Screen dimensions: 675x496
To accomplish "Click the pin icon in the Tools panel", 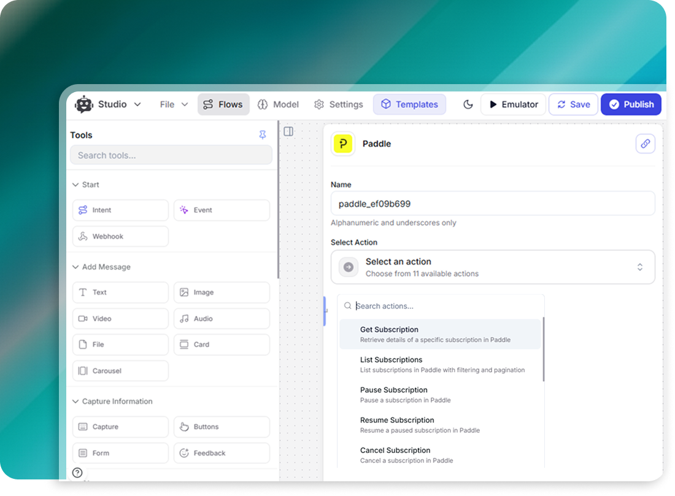I will (x=263, y=134).
